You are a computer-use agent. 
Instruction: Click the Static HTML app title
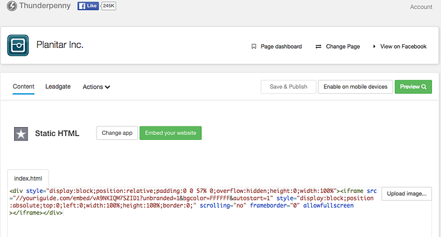pos(57,134)
